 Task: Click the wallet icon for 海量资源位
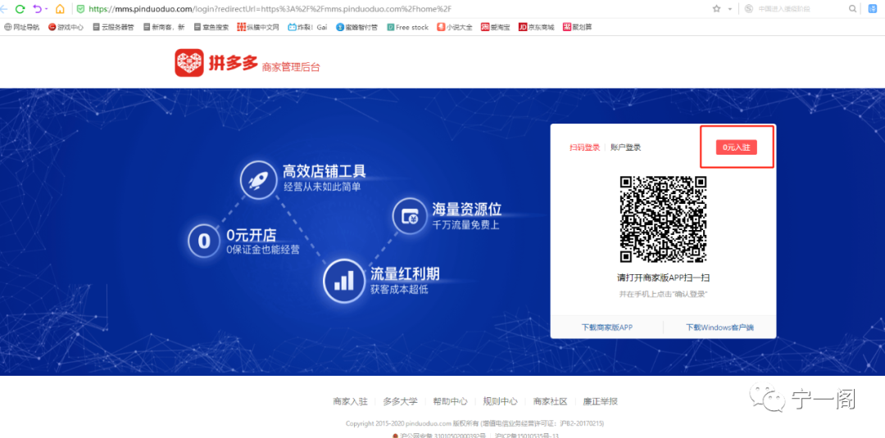point(409,215)
